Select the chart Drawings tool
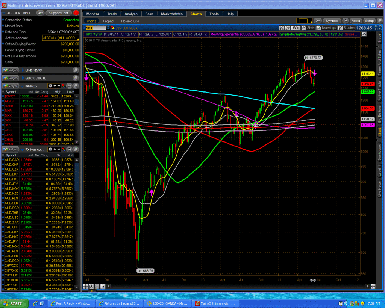This screenshot has height=308, width=385. (327, 28)
